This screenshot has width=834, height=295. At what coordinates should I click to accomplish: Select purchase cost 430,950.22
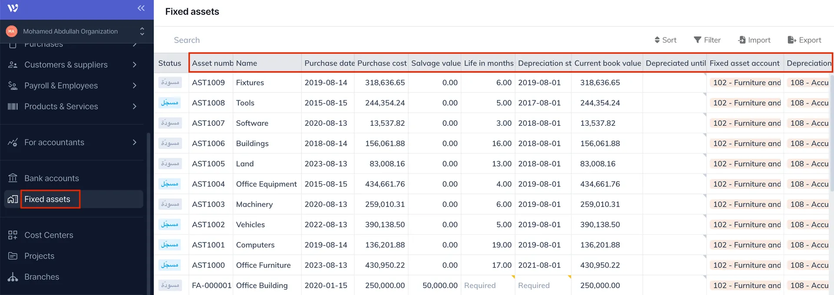coord(385,265)
